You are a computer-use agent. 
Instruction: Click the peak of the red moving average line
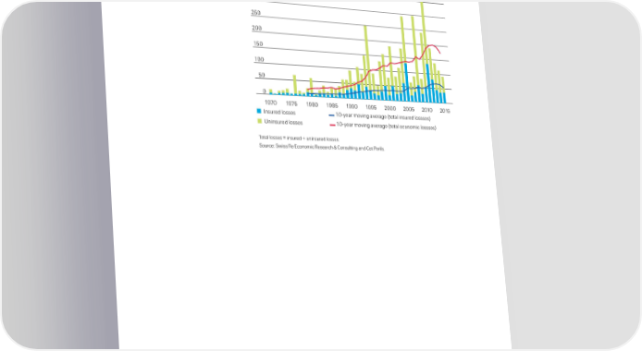[432, 45]
